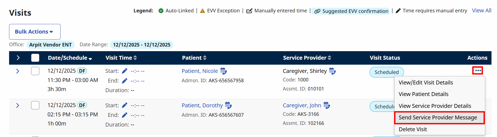Select the checkbox for Patient Nicole's visit
Viewport: 497px width, 137px height.
coord(35,71)
